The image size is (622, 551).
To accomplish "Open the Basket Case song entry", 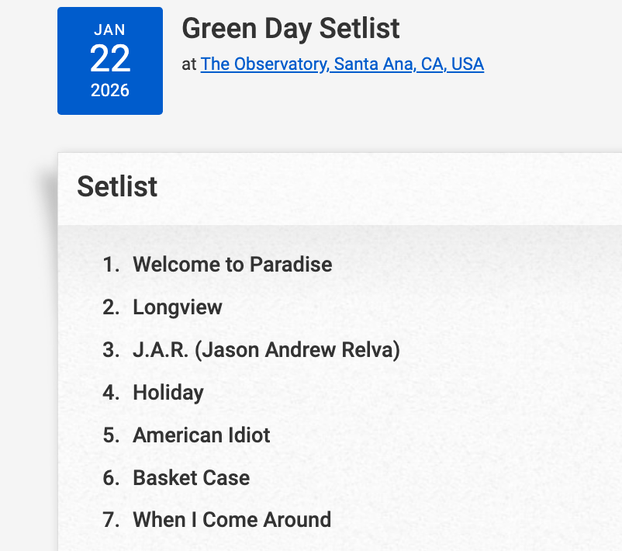I will [191, 477].
